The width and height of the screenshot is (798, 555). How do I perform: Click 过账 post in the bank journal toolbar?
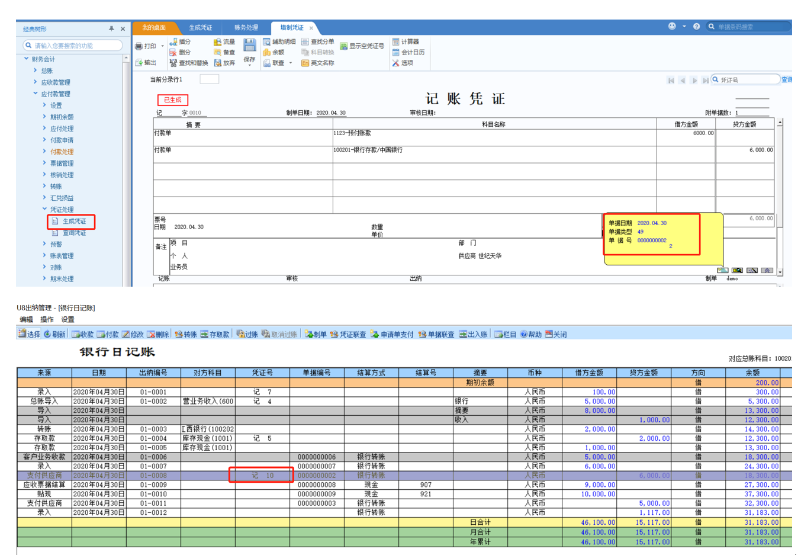click(x=247, y=334)
